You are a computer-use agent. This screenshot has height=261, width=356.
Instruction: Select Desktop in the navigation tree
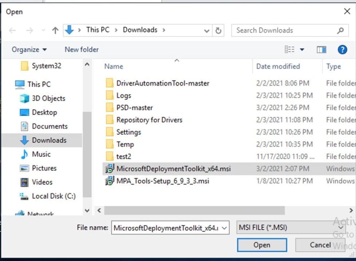coord(44,112)
